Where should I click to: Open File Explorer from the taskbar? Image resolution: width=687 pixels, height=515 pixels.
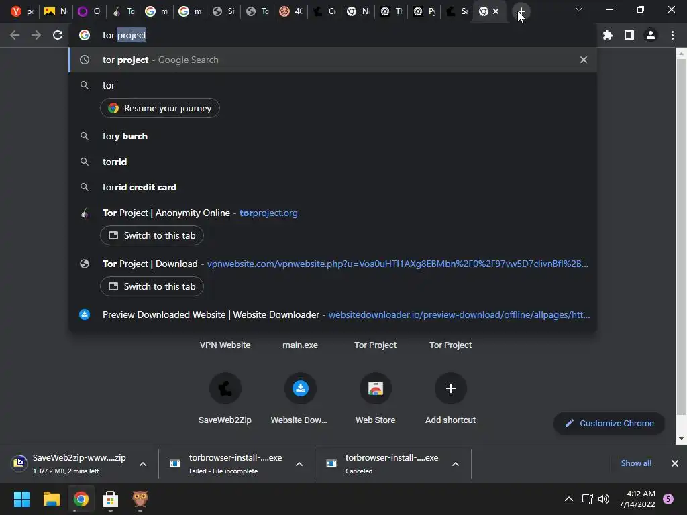pos(51,499)
